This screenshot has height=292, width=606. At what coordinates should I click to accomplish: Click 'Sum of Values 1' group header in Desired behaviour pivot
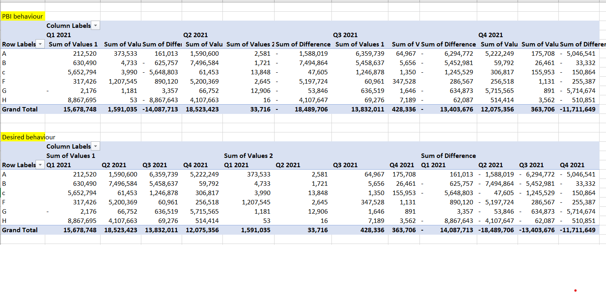point(71,155)
